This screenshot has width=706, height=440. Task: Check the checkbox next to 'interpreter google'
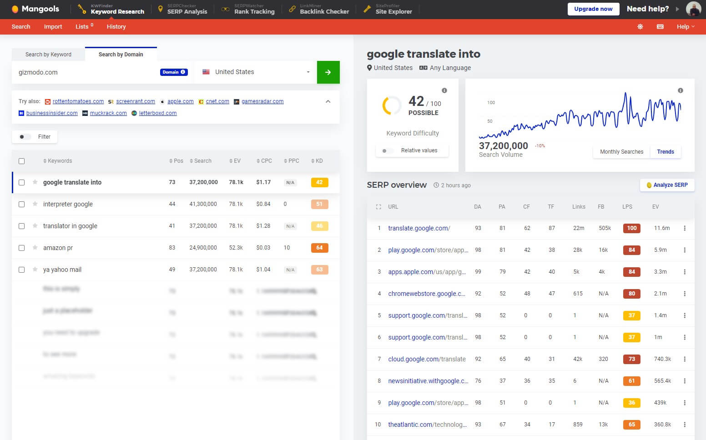[21, 204]
